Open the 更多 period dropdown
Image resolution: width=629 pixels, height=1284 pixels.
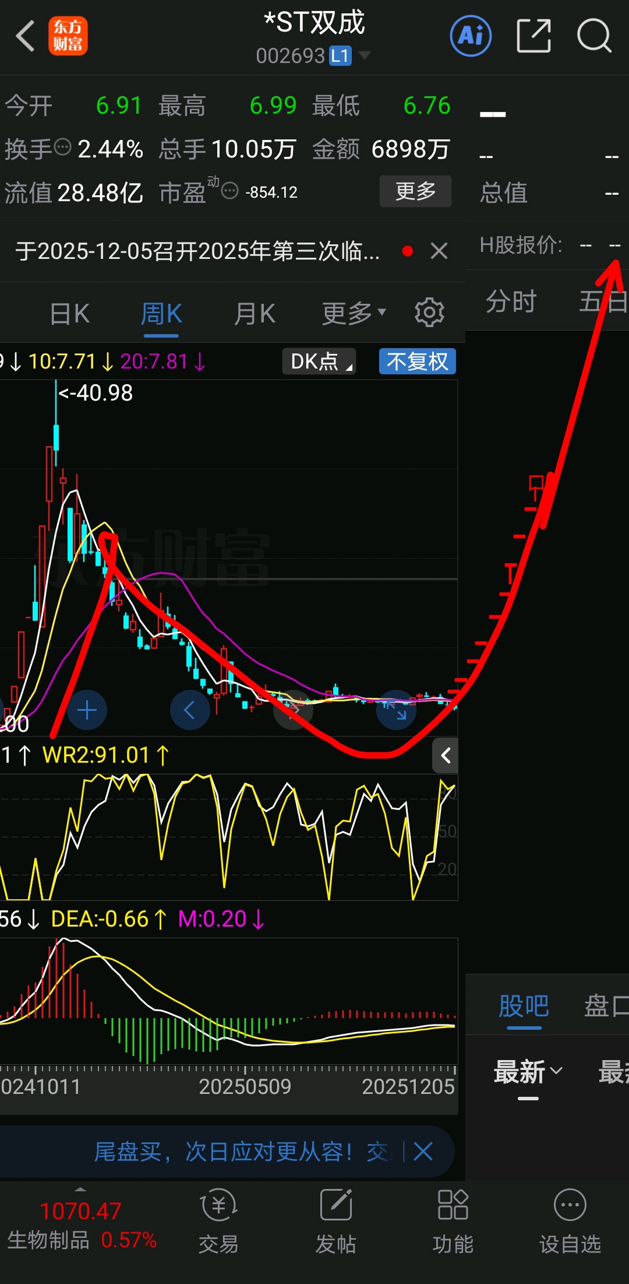click(x=354, y=313)
